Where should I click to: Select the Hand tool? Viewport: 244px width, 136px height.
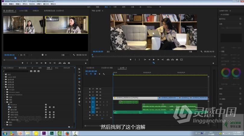(79, 102)
